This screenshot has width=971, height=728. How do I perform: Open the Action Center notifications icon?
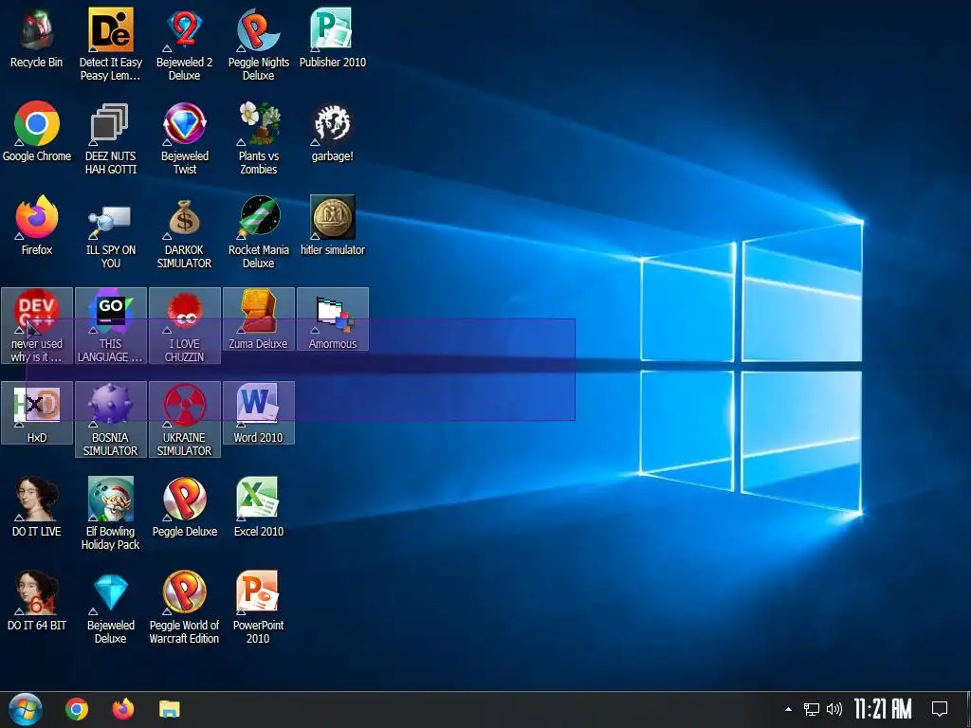(x=940, y=709)
